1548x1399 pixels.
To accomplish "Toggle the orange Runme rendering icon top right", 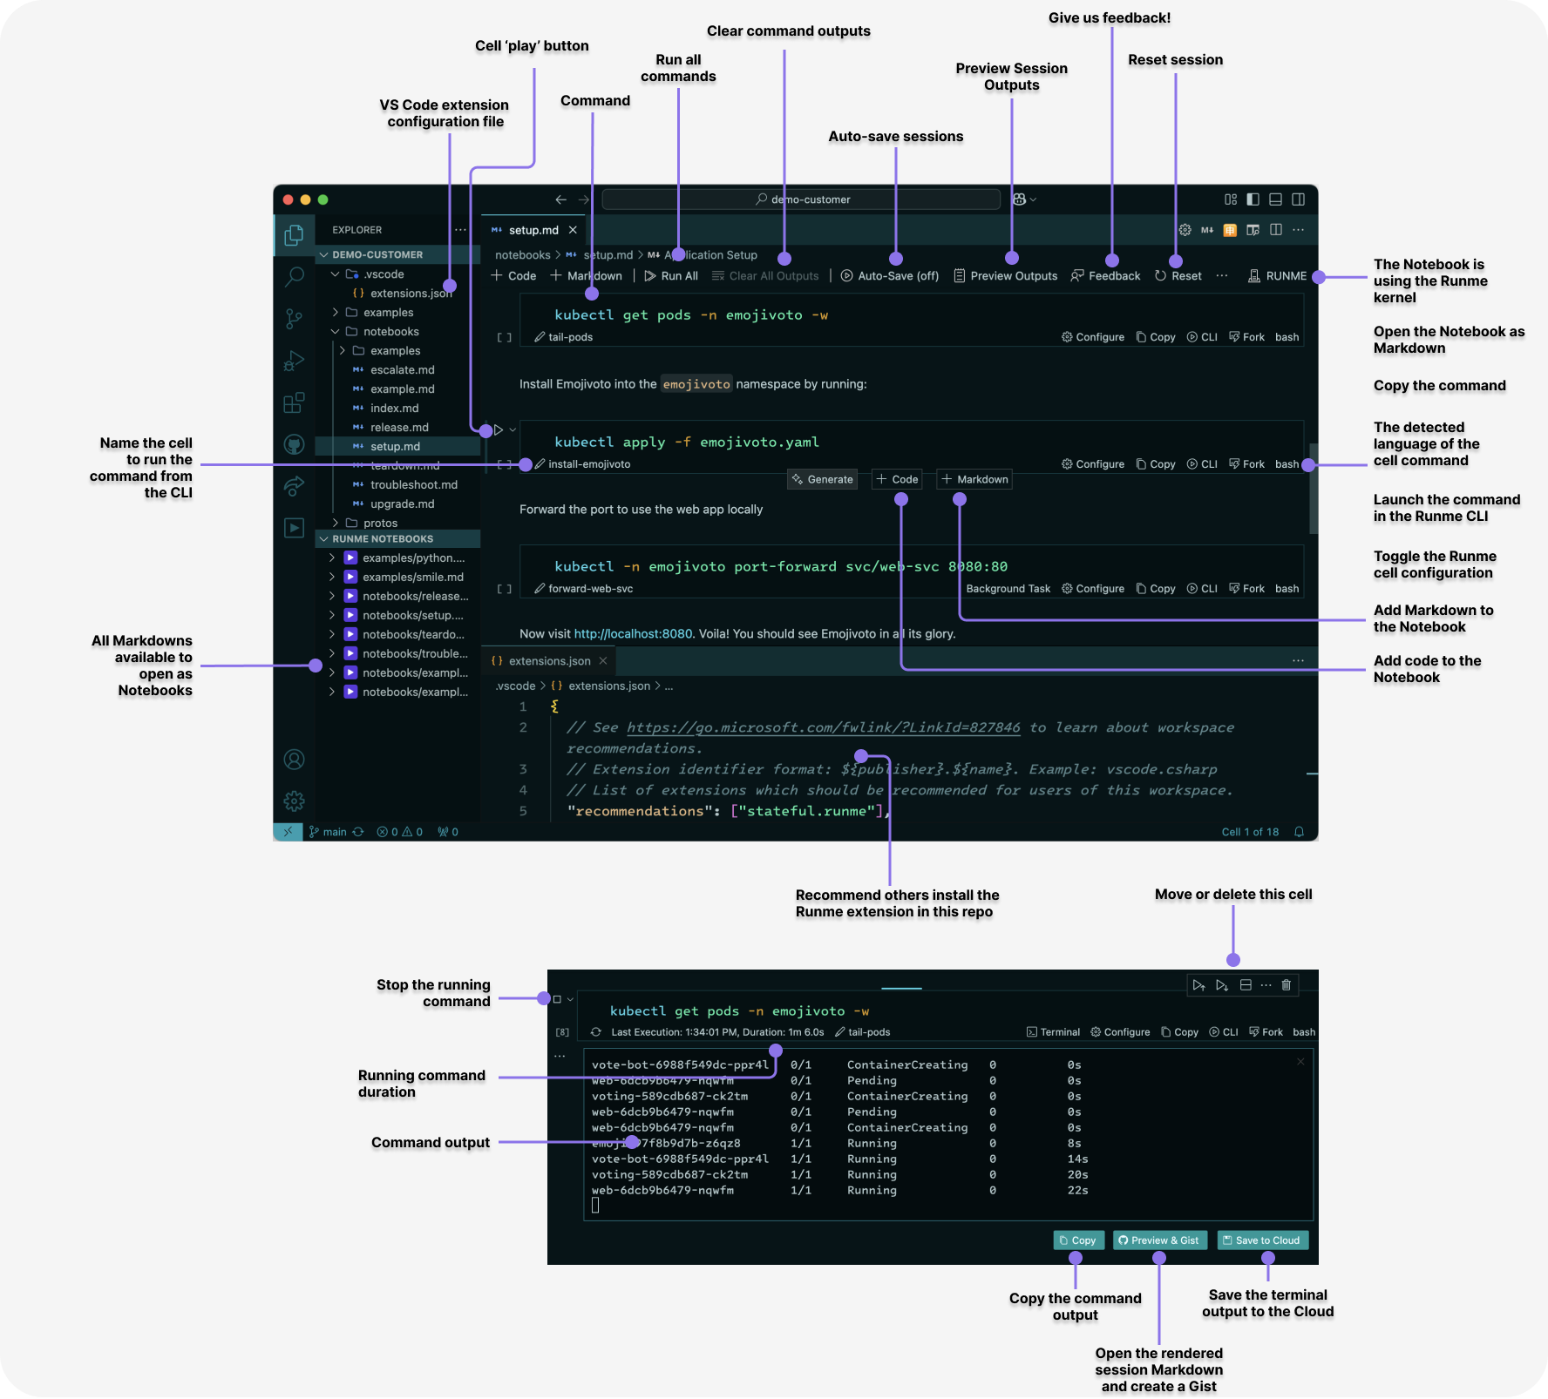I will pos(1229,230).
